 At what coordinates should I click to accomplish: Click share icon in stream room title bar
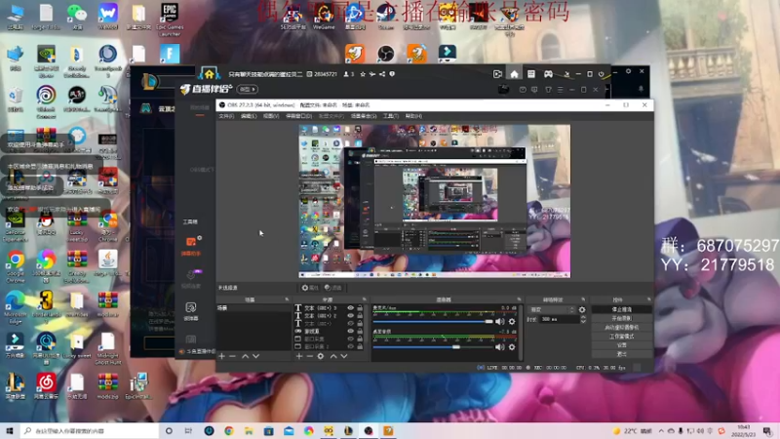click(x=382, y=74)
